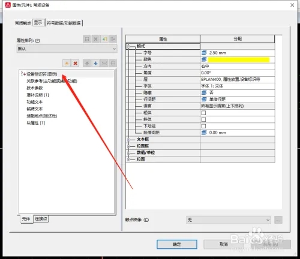Click the blue move down arrow icon
This screenshot has height=259, width=300.
pos(95,64)
